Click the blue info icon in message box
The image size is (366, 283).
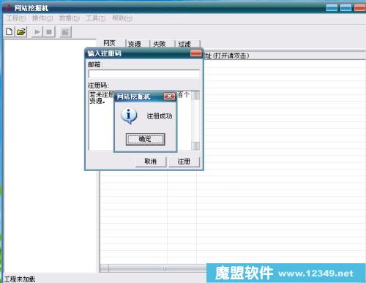tap(129, 116)
